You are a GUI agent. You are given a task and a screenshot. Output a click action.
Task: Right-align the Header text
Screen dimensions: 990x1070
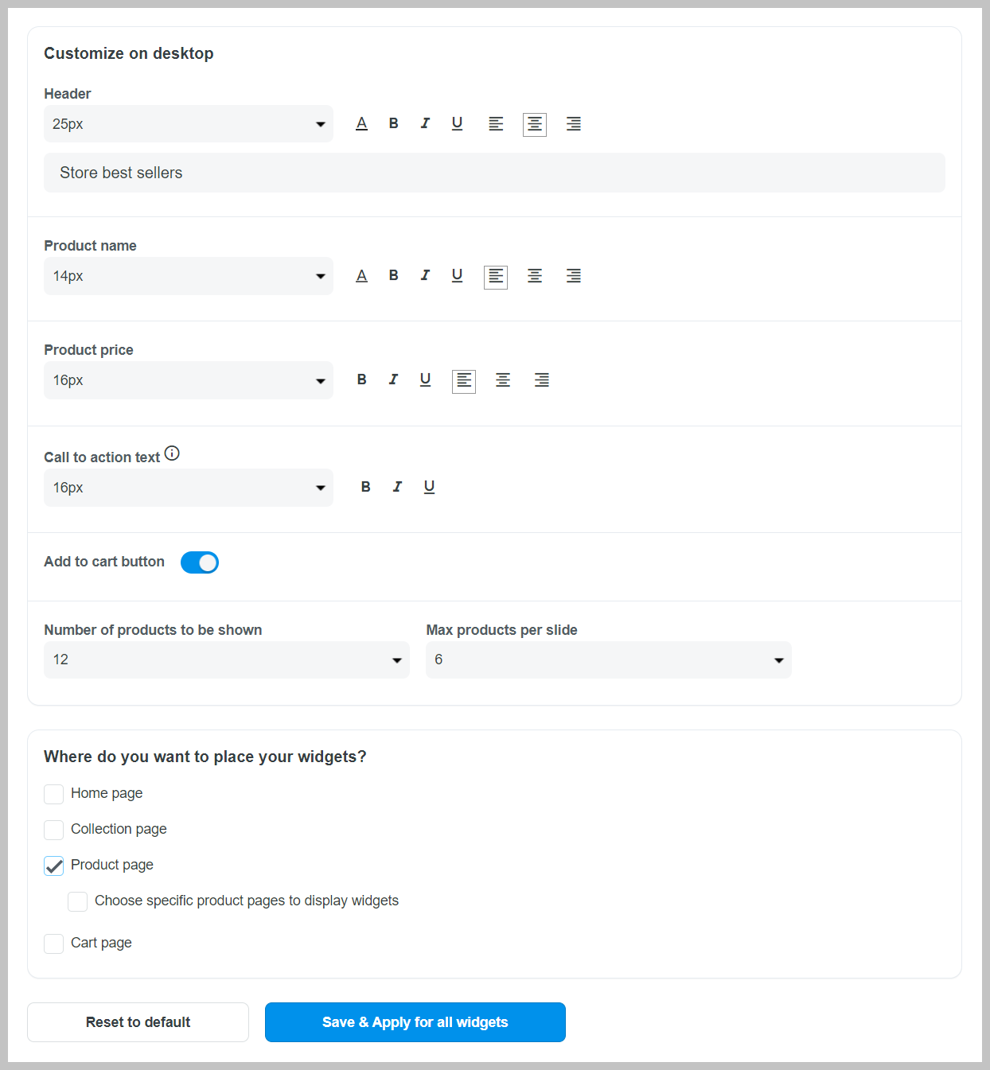[x=574, y=124]
